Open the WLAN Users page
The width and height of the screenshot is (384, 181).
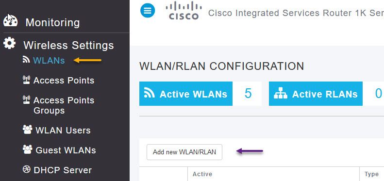(x=63, y=131)
